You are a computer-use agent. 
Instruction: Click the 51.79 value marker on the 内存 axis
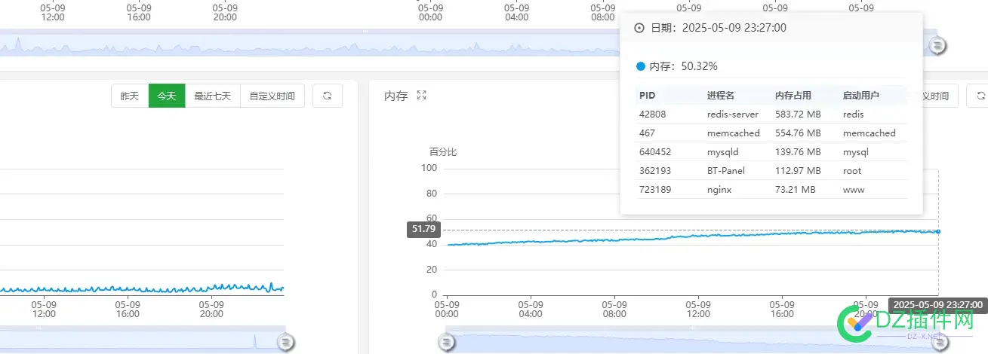[423, 229]
